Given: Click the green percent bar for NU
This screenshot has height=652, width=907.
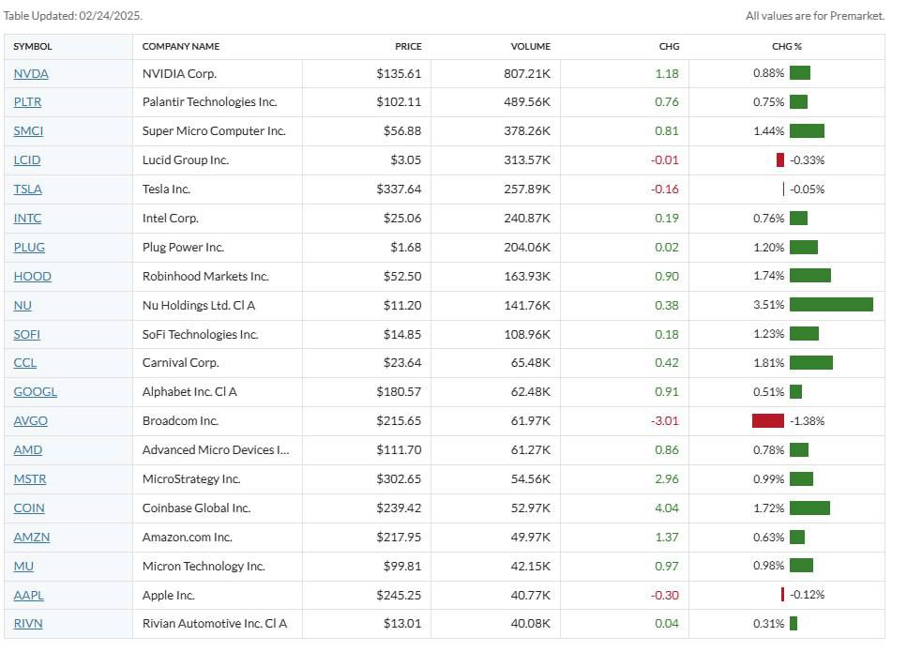Looking at the screenshot, I should pyautogui.click(x=831, y=304).
